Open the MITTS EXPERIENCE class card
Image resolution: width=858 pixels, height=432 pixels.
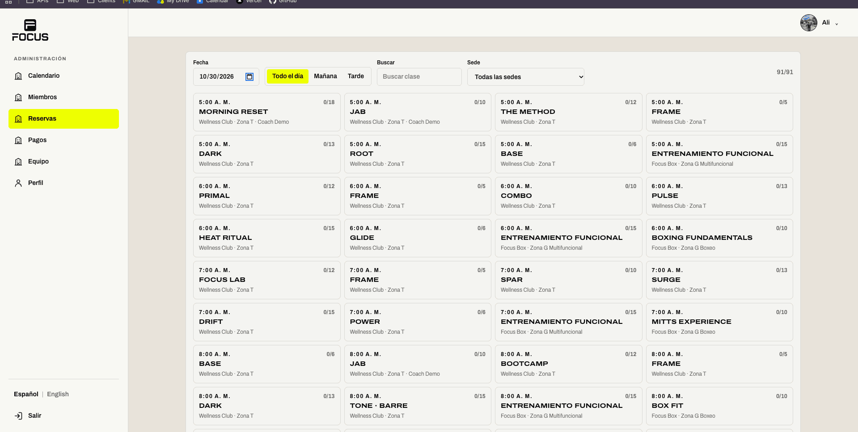click(x=719, y=322)
